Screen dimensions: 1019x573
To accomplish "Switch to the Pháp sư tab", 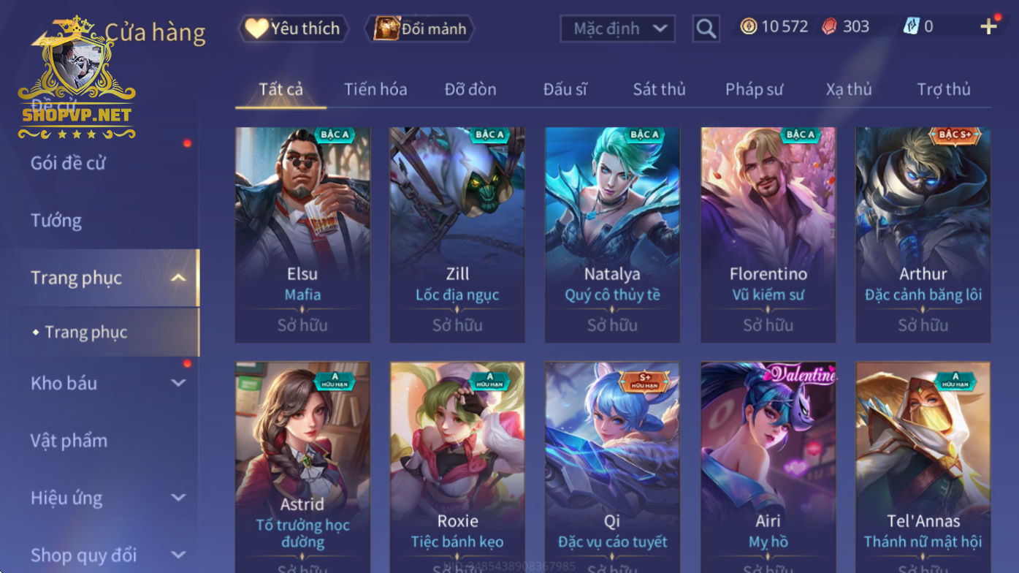I will pos(754,89).
